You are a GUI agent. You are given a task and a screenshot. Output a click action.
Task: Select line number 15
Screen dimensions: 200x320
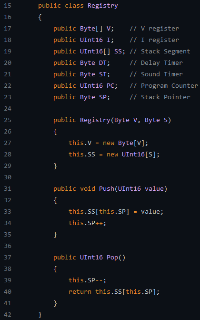[8, 6]
